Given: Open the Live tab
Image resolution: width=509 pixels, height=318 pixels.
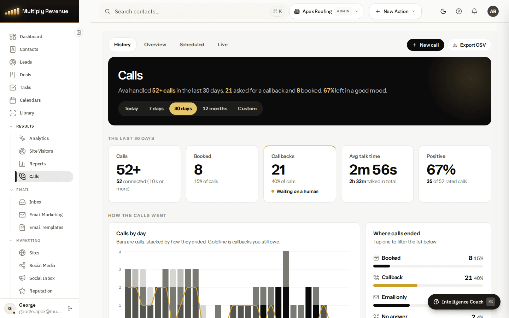Looking at the screenshot, I should (223, 45).
